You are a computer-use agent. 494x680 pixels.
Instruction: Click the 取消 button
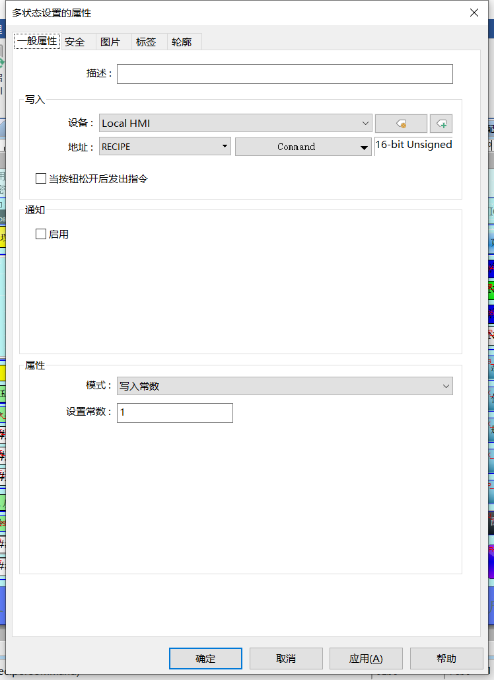point(286,658)
